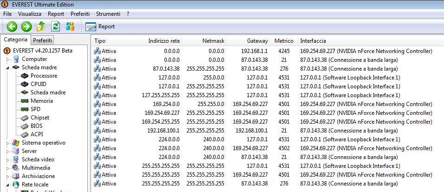Viewport: 444px width, 192px height.
Task: Switch to the Preferiti tab
Action: 43,40
